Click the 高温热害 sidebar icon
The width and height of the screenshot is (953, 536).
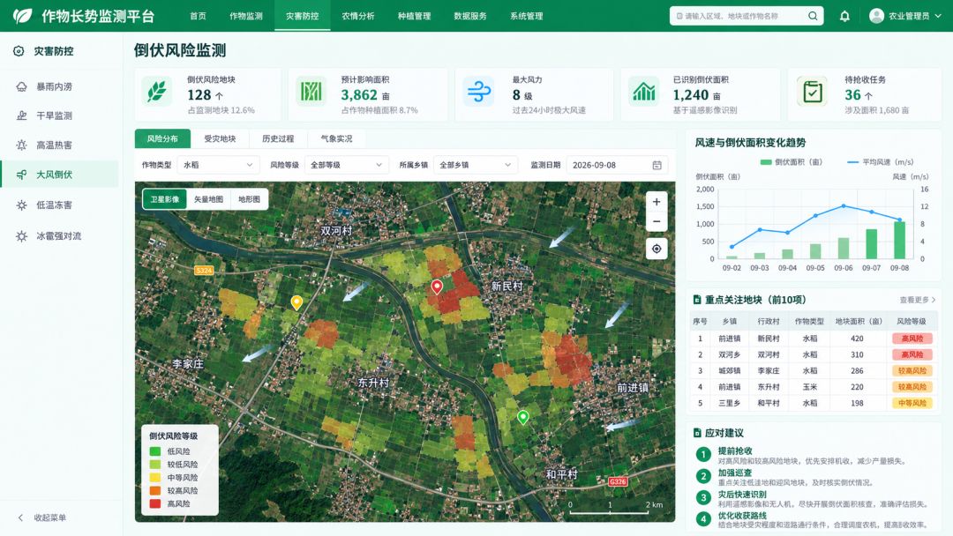click(x=22, y=145)
